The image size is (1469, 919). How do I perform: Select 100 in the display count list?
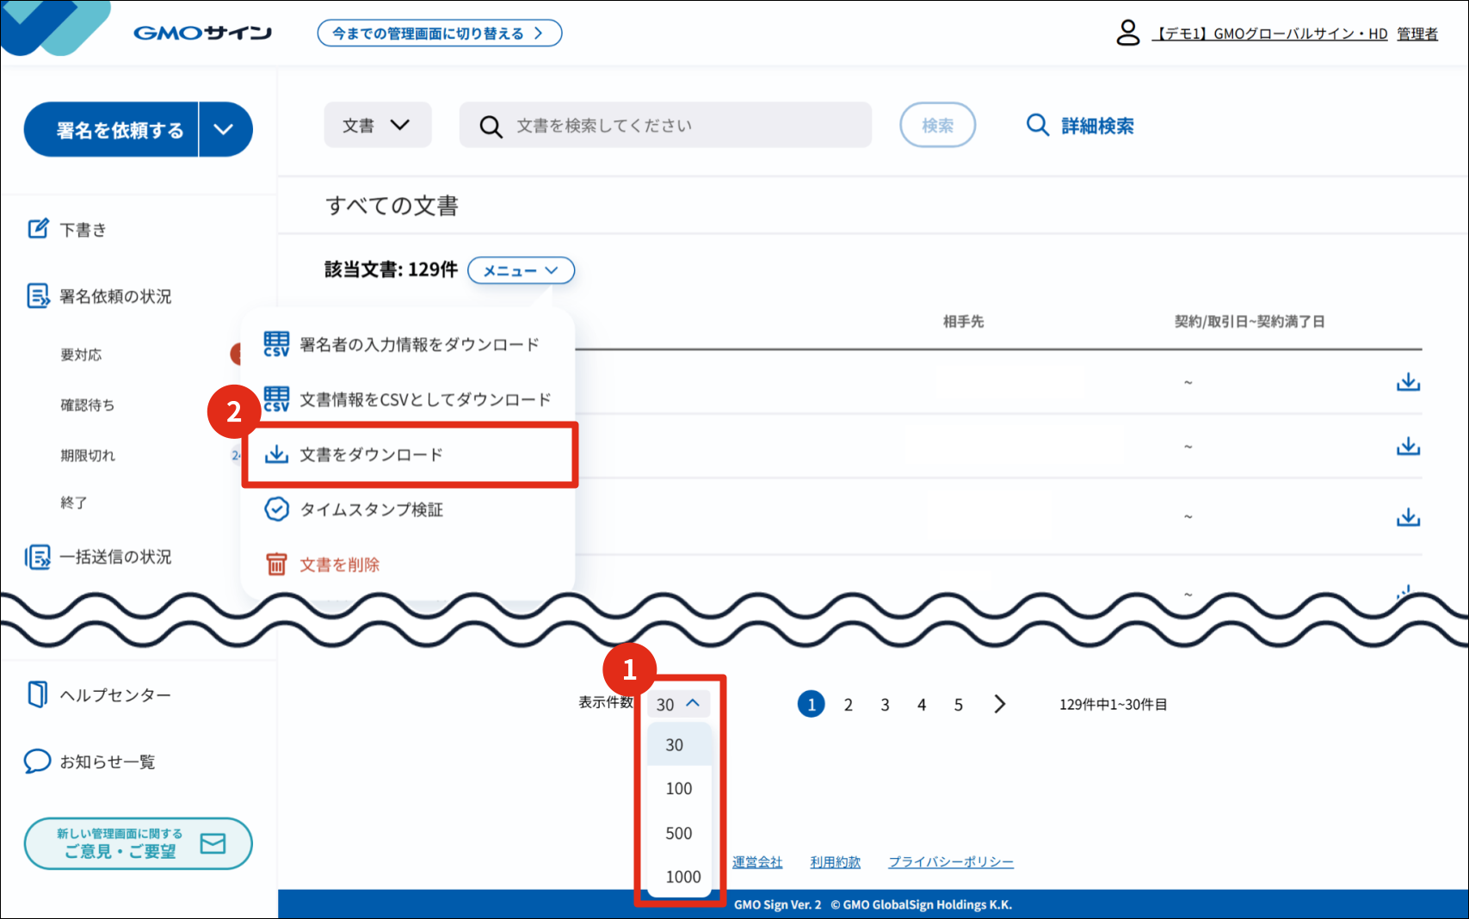pyautogui.click(x=679, y=788)
